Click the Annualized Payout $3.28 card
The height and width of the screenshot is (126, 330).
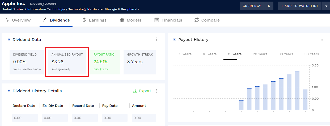(67, 62)
